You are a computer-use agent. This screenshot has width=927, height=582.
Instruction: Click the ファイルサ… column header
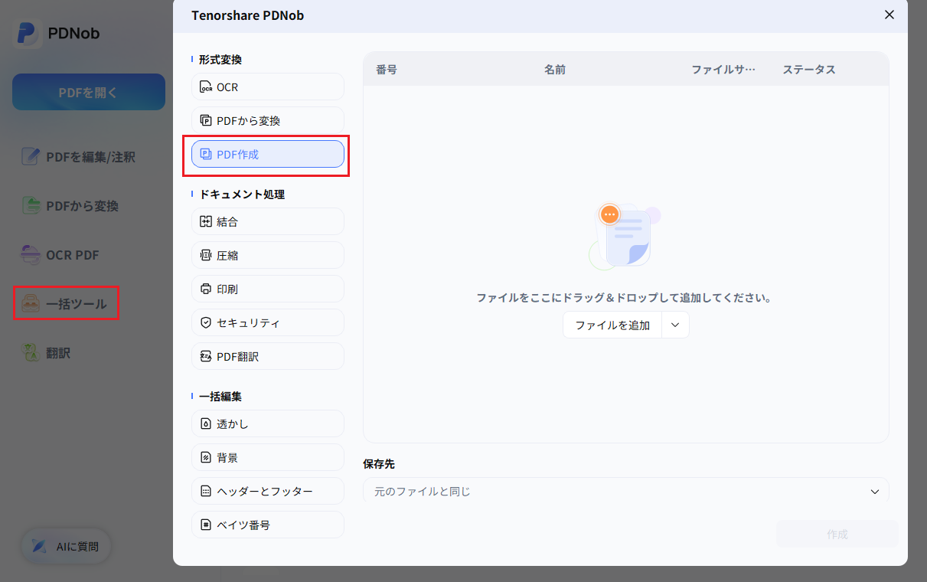[x=723, y=69]
